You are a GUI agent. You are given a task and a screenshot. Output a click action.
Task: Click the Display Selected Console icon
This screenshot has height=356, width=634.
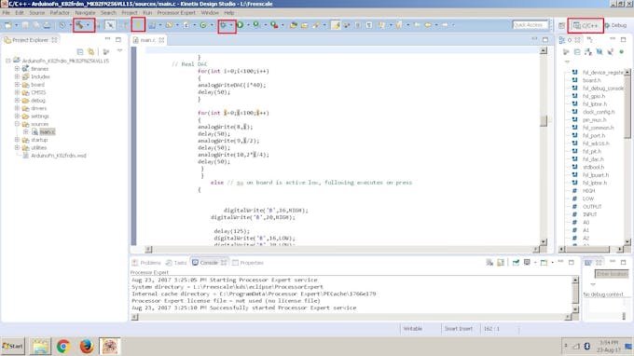(527, 263)
